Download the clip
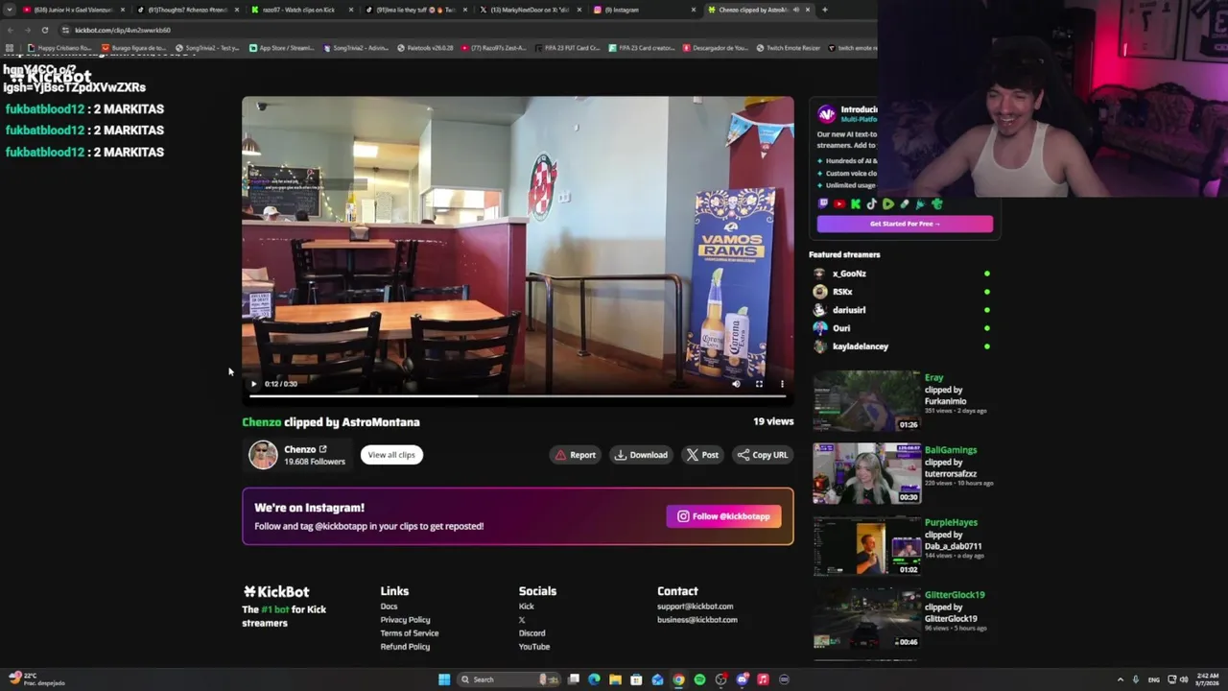This screenshot has height=691, width=1228. point(641,455)
